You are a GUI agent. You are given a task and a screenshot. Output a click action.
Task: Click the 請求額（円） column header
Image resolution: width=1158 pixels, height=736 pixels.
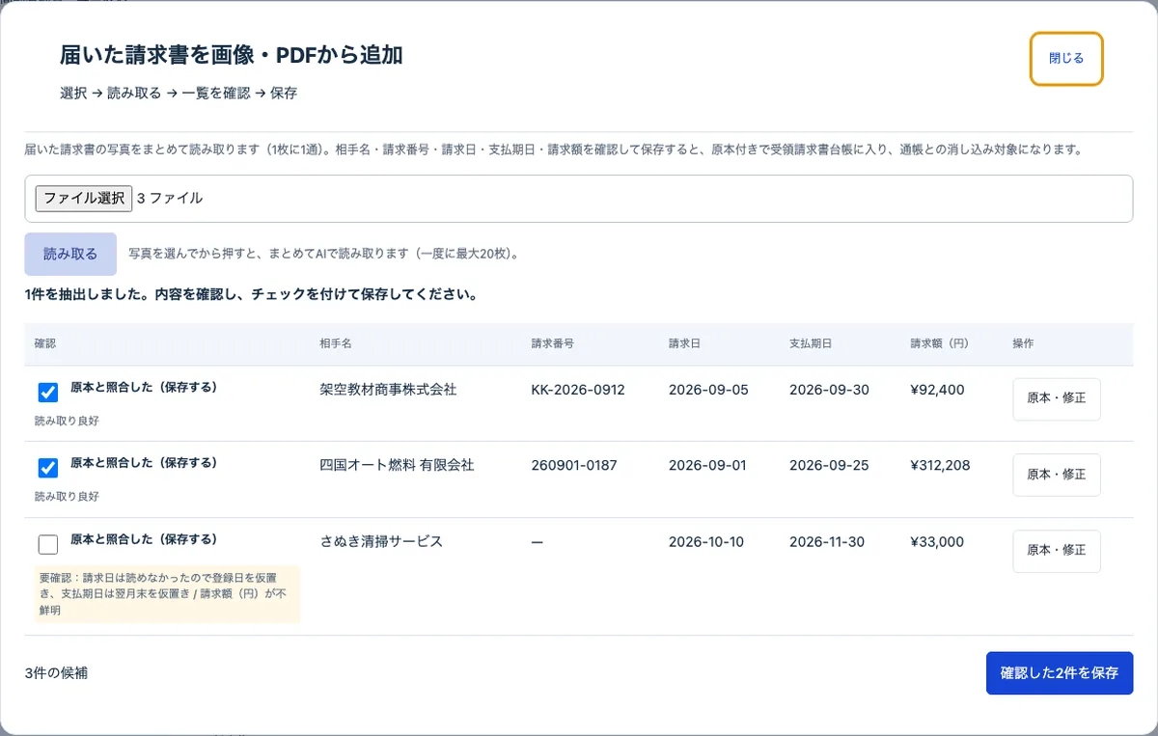(942, 344)
